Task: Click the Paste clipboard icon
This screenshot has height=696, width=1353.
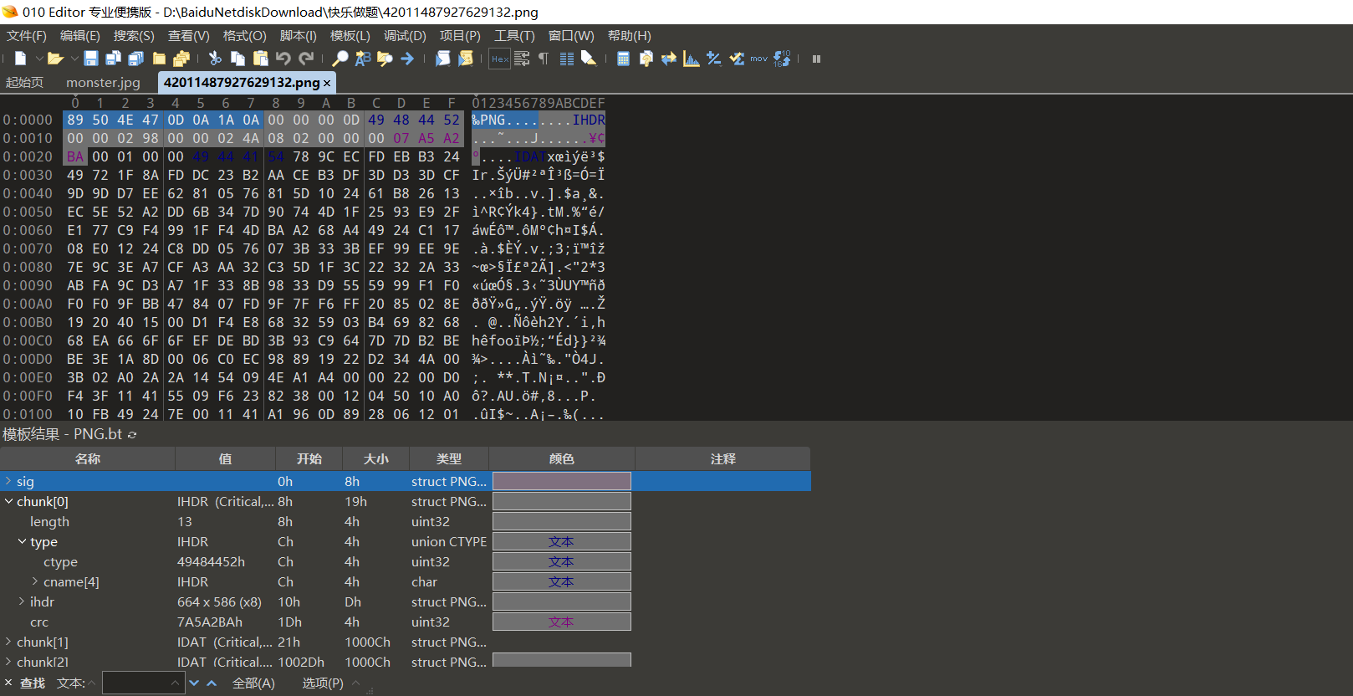Action: [260, 59]
